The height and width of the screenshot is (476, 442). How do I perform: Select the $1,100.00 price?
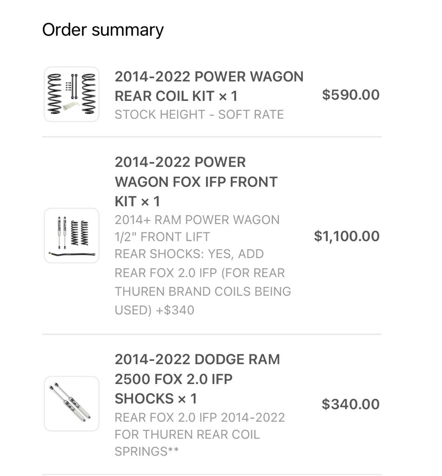[x=347, y=236]
